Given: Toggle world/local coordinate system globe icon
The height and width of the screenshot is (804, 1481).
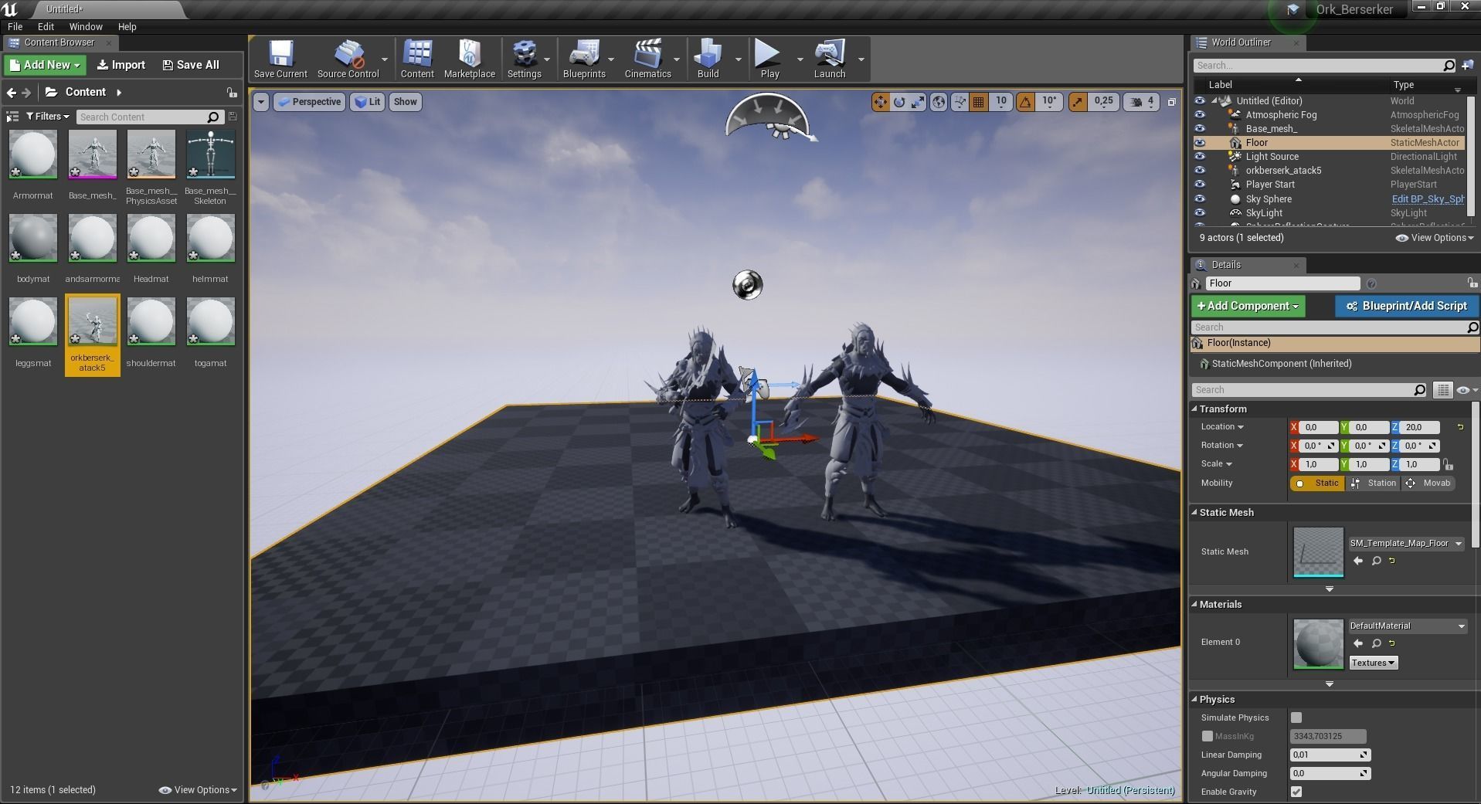Looking at the screenshot, I should point(939,102).
